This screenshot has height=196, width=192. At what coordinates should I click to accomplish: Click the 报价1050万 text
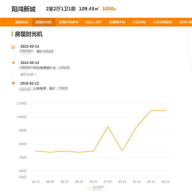click(x=45, y=52)
